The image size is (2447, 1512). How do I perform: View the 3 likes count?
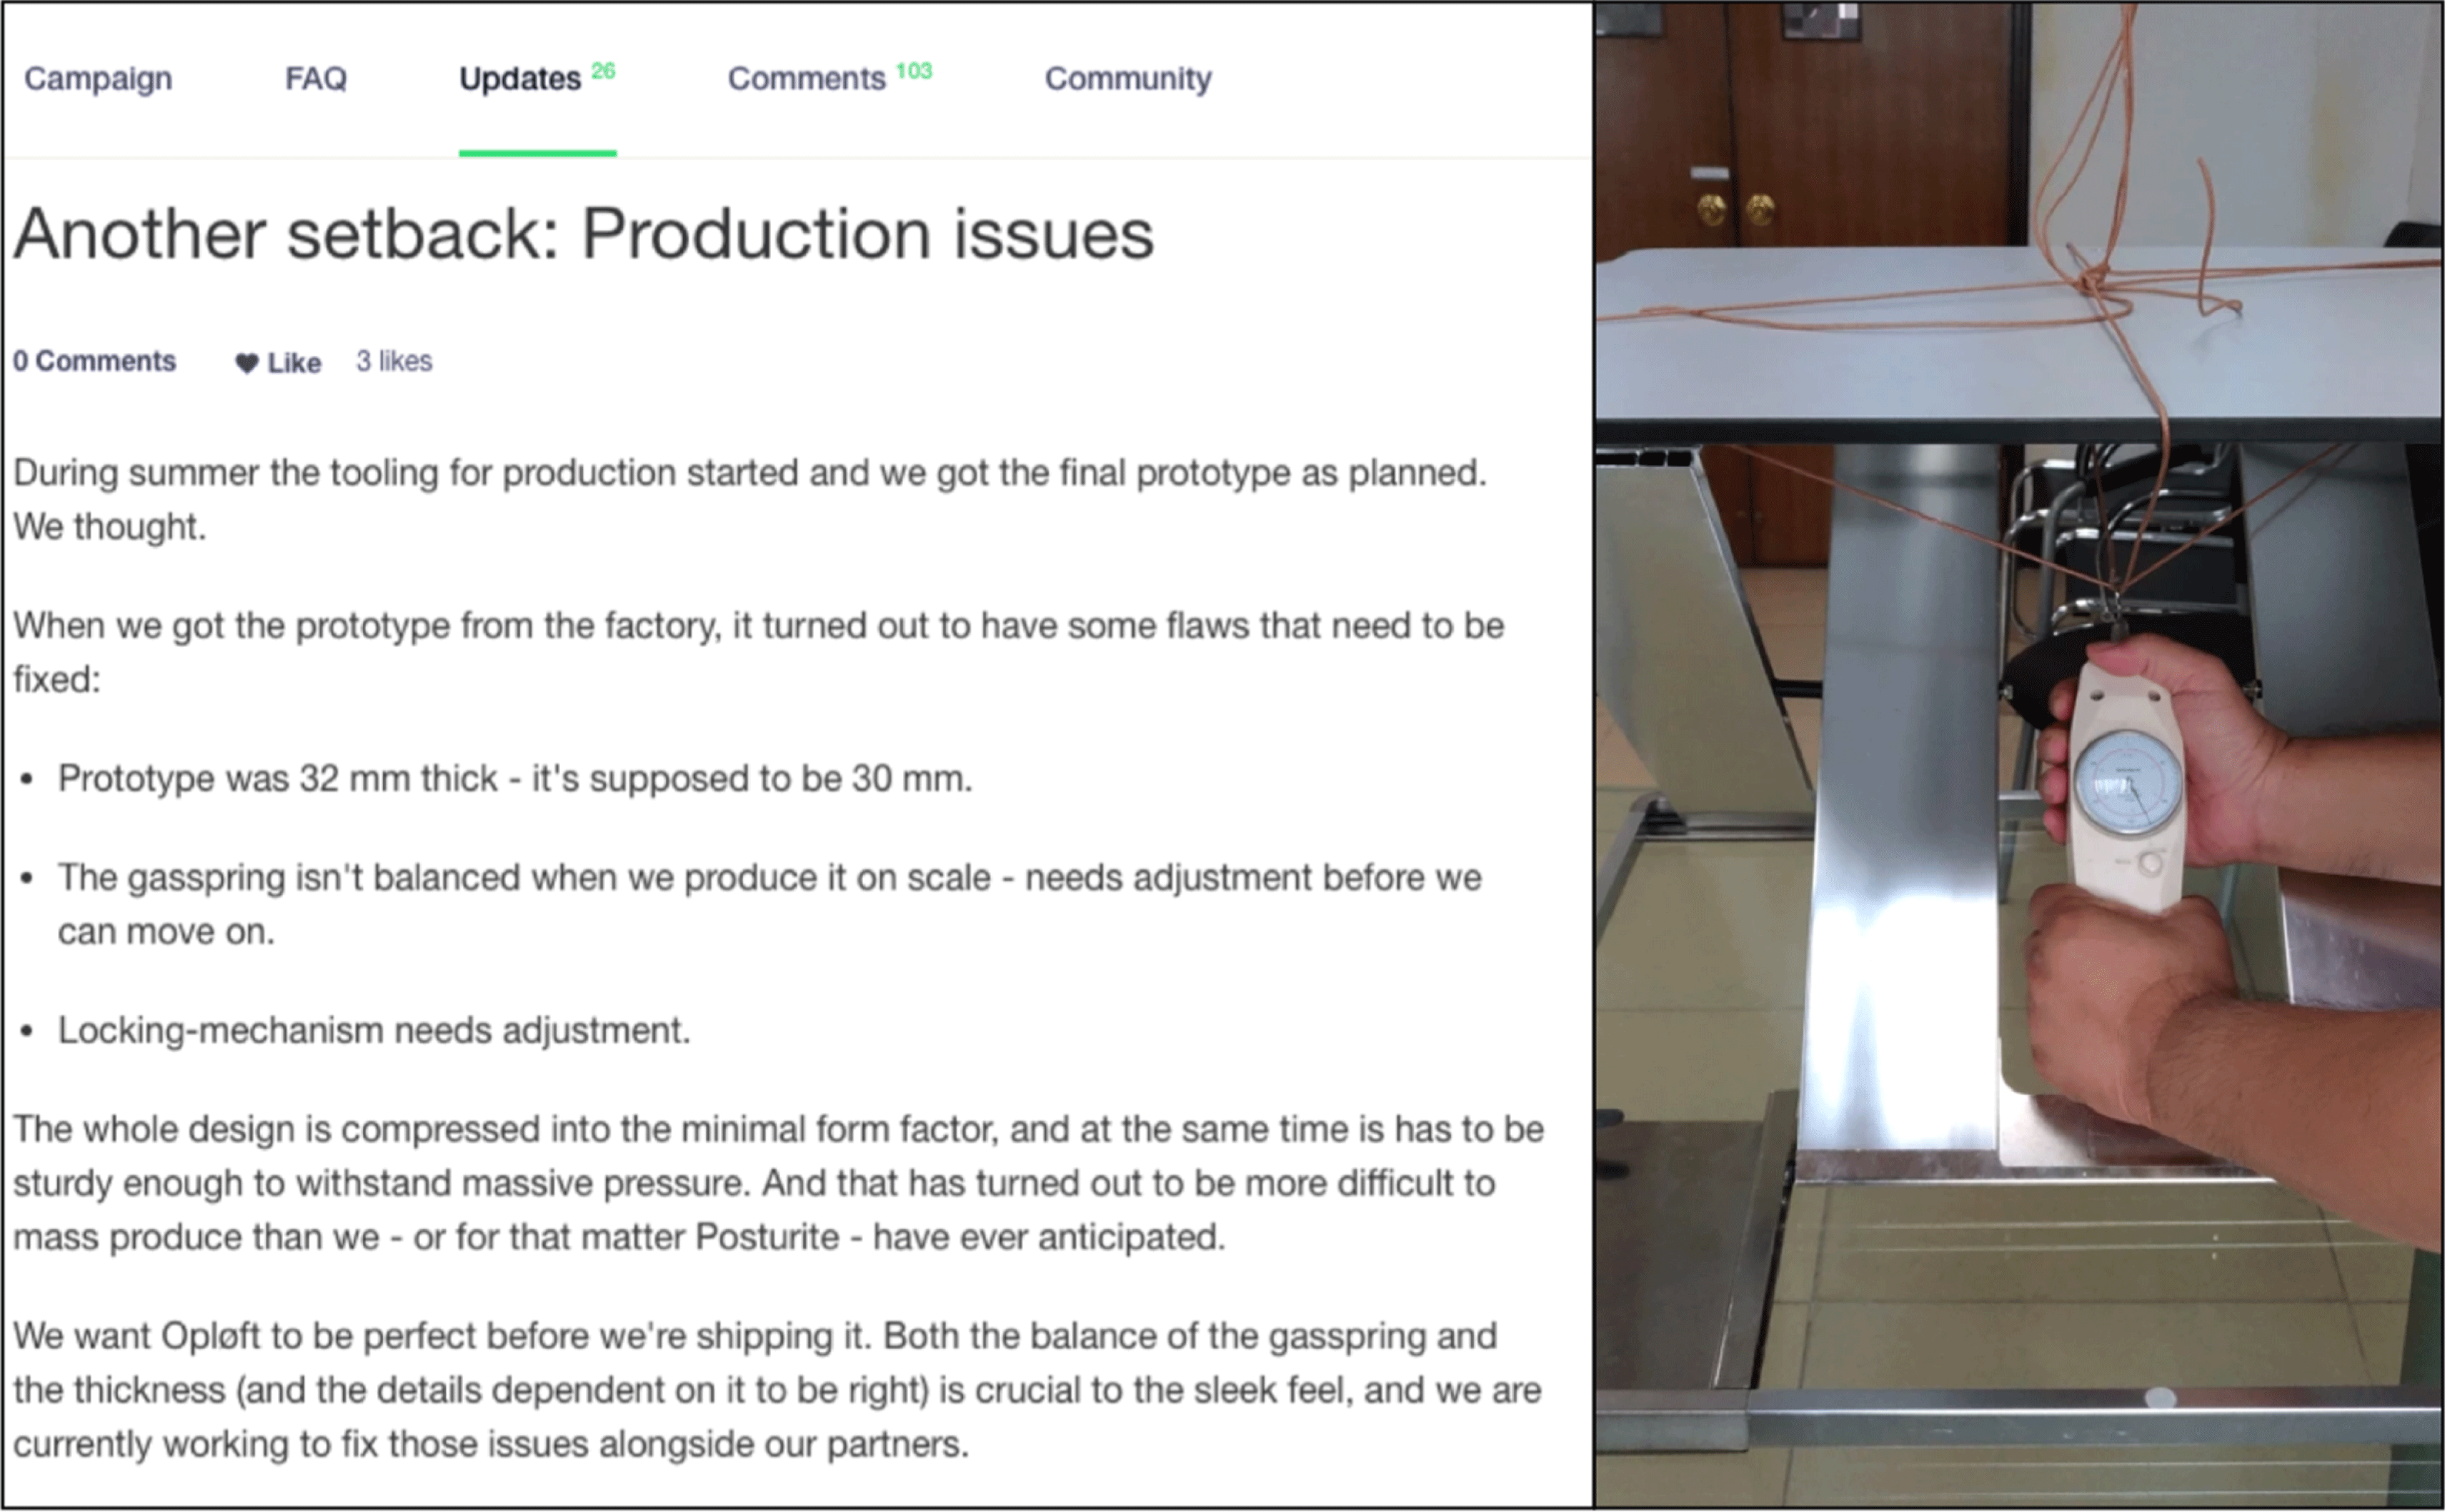click(x=394, y=361)
